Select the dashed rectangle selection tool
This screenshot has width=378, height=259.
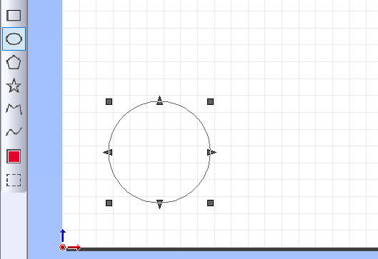(x=14, y=180)
